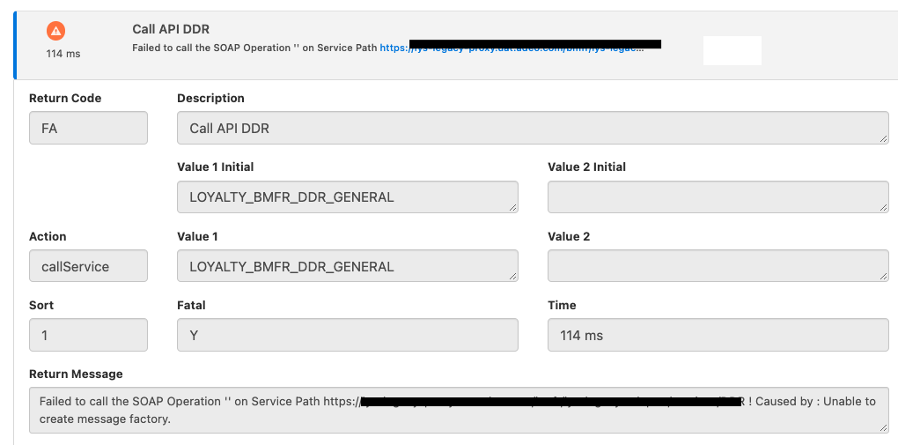Screen dimensions: 898x445
Task: Grab the Description field resize handle
Action: [x=884, y=138]
